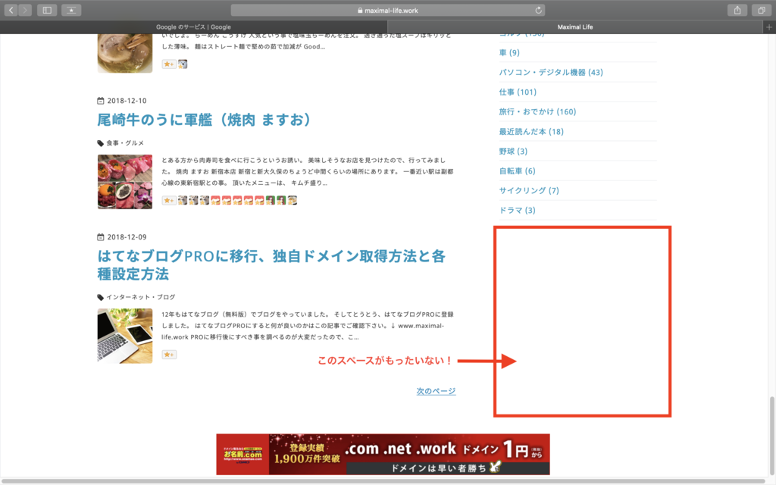The image size is (776, 485).
Task: Click the ramen bowl thumbnail
Action: (125, 54)
